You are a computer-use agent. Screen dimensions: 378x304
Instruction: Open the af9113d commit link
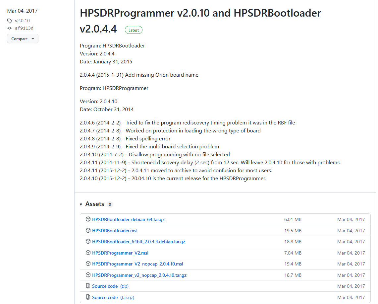coord(24,28)
